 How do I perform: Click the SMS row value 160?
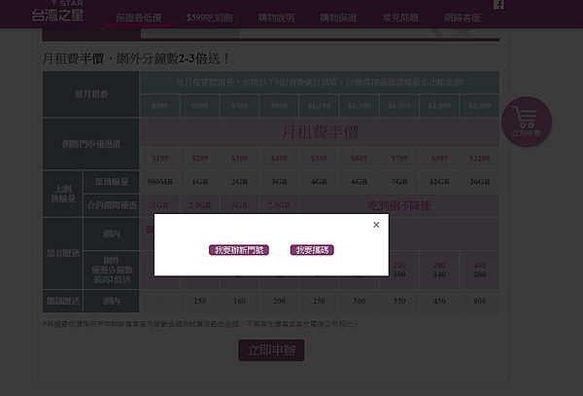pyautogui.click(x=239, y=301)
